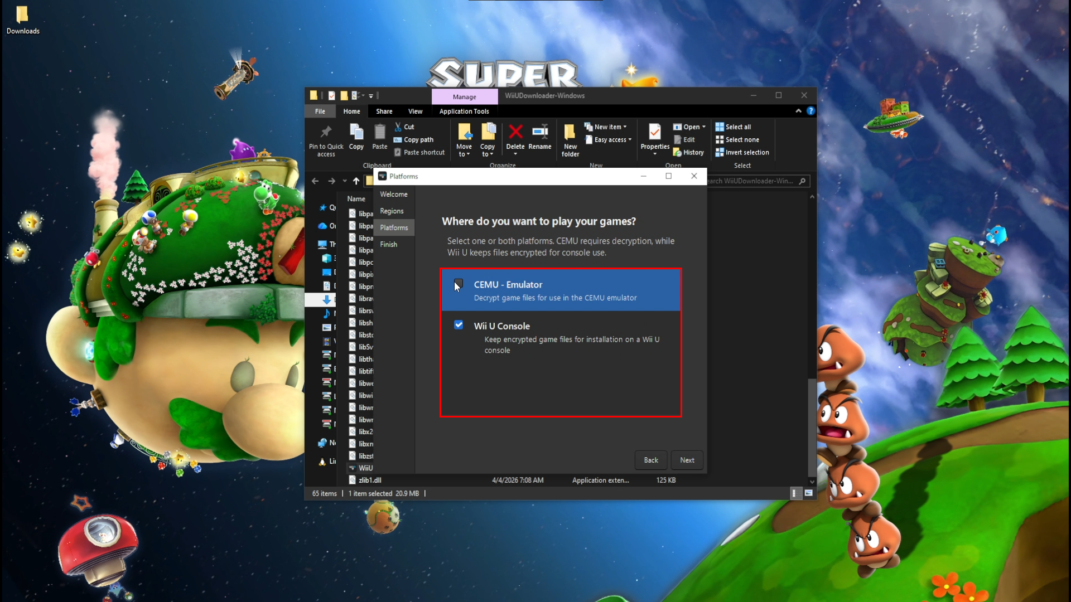Click the Select all icon
1071x602 pixels.
pos(720,127)
